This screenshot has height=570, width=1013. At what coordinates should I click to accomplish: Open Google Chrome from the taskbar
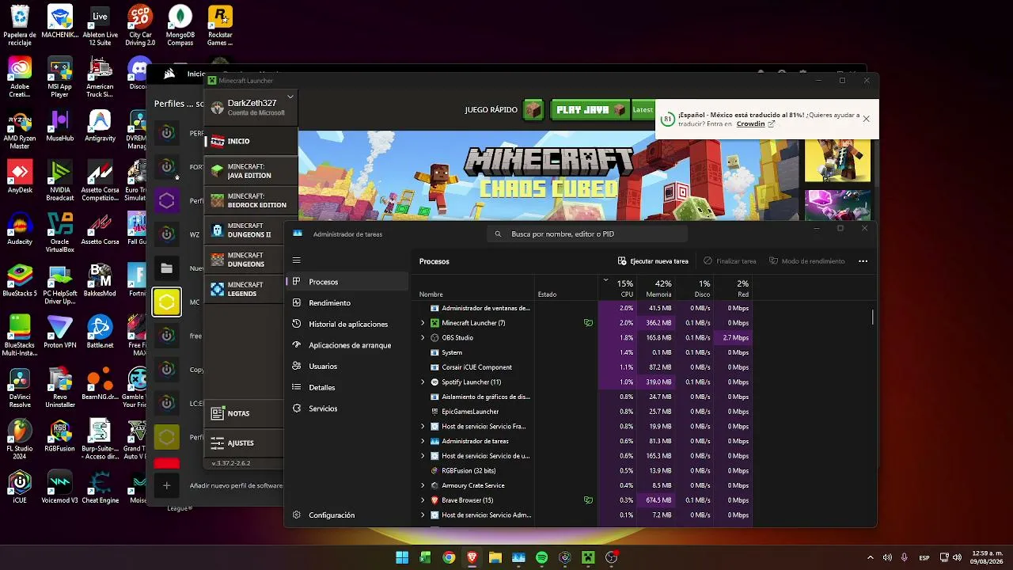(x=449, y=557)
